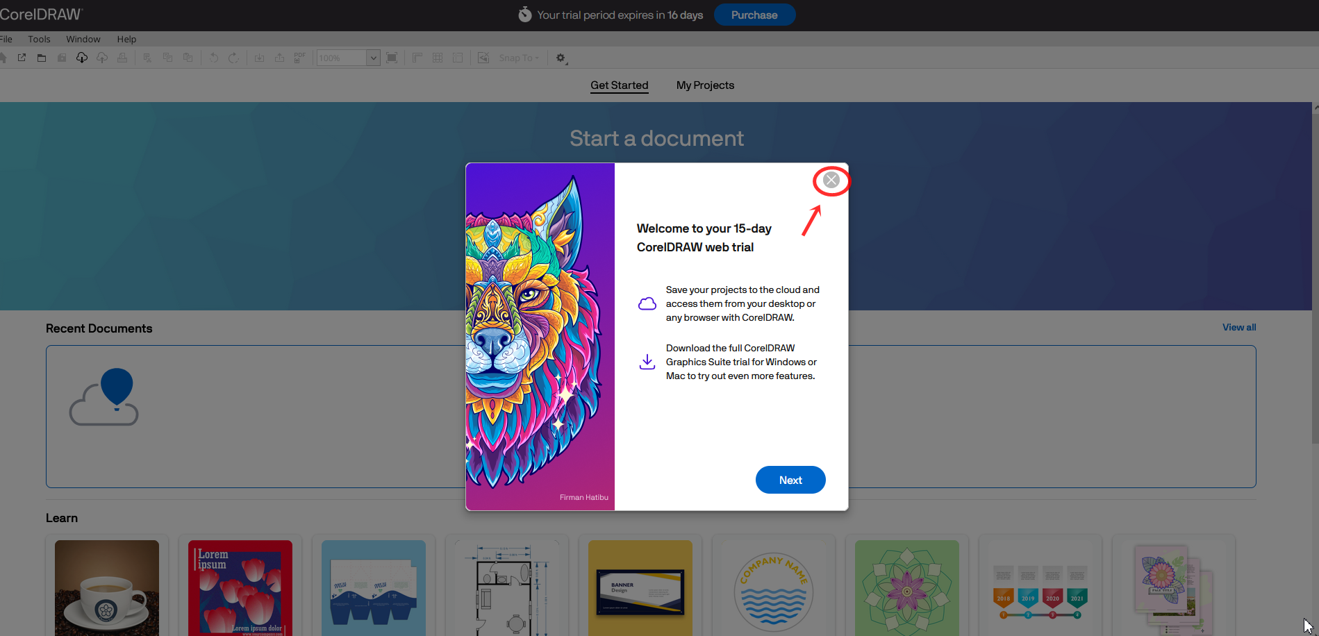Click the Snap off toolbar icon

(x=483, y=58)
